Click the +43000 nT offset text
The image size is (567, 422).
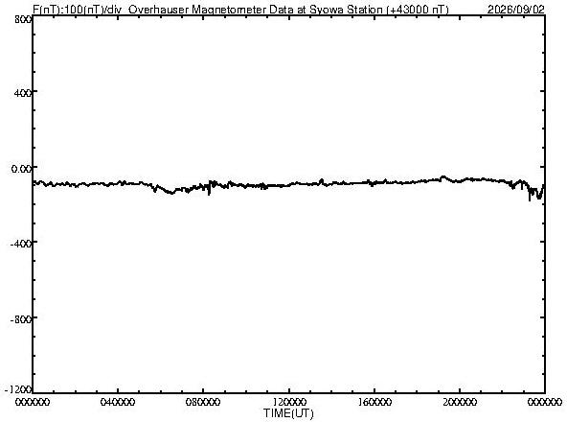(x=418, y=10)
